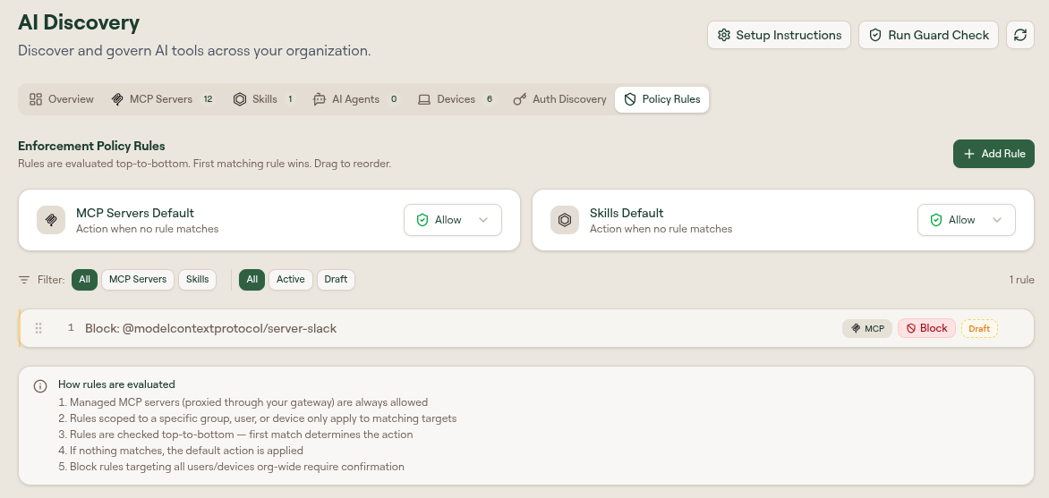Click the Policy Rules shield icon
Screen dimensions: 1049x498
click(x=629, y=99)
